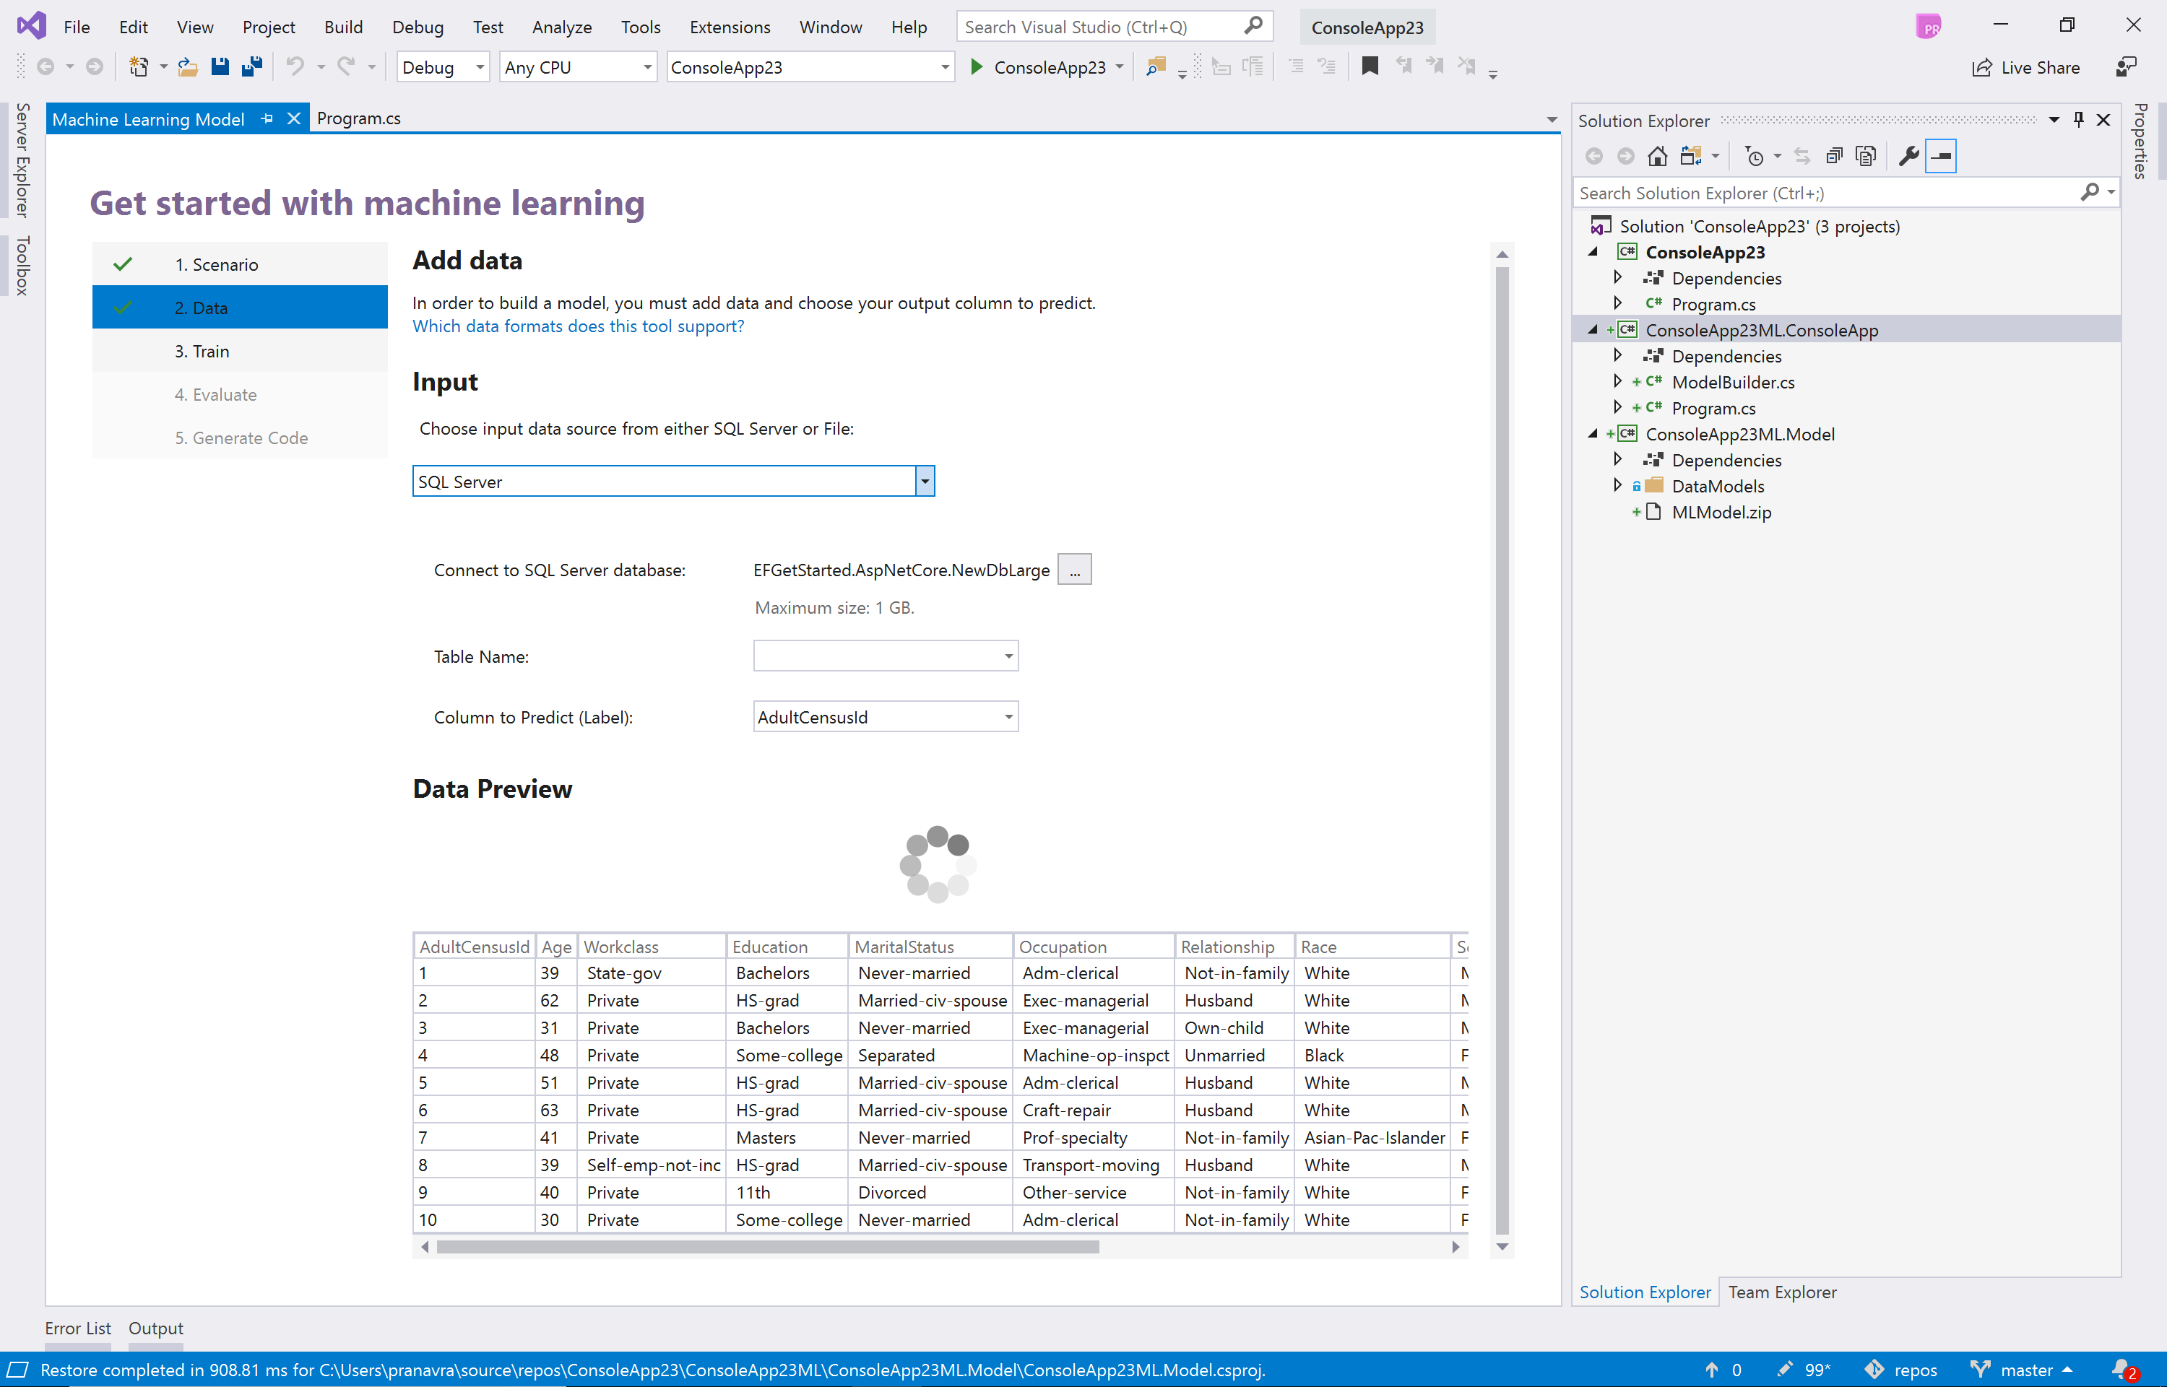The width and height of the screenshot is (2167, 1387).
Task: Click the browse button for SQL database
Action: pyautogui.click(x=1074, y=570)
